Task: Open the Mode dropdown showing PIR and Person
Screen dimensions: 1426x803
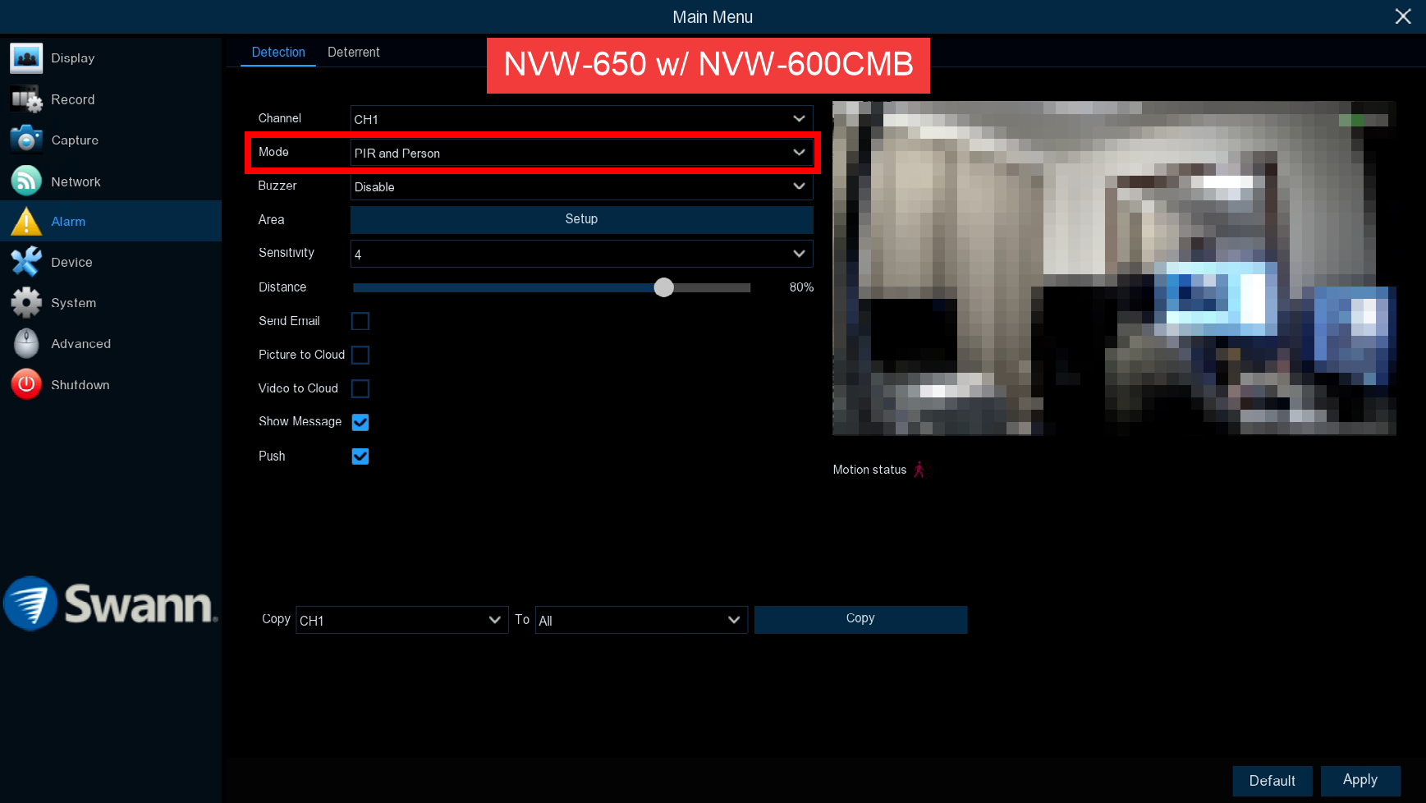Action: click(x=581, y=153)
